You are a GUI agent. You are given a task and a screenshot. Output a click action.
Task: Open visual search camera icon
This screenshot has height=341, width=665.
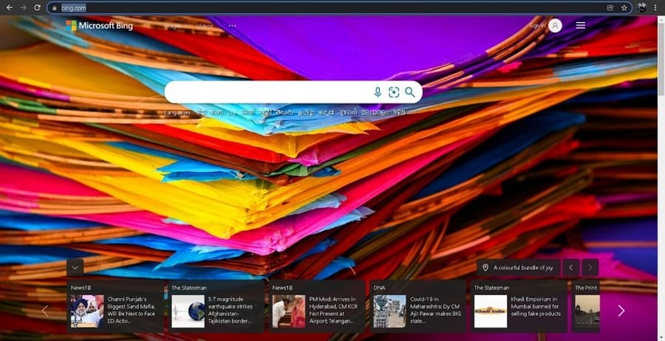[x=394, y=92]
